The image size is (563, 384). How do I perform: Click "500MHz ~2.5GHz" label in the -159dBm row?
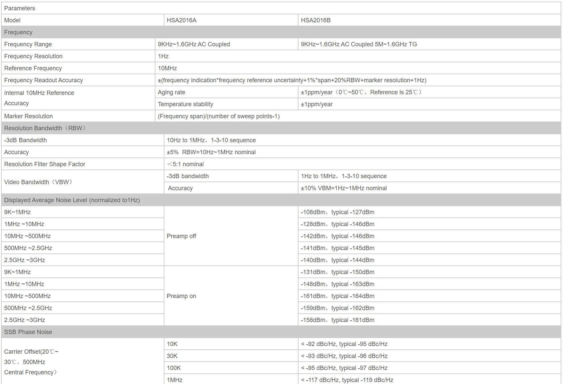tap(28, 308)
